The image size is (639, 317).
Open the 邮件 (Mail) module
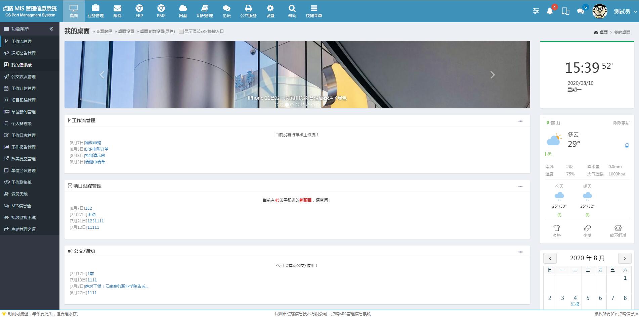[117, 10]
